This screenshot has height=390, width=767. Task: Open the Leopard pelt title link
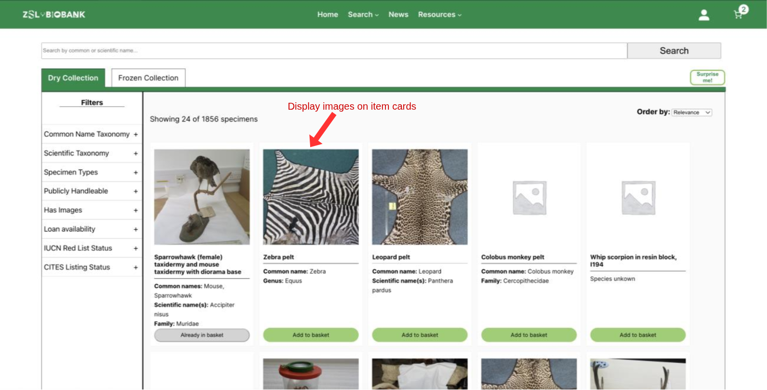(391, 257)
